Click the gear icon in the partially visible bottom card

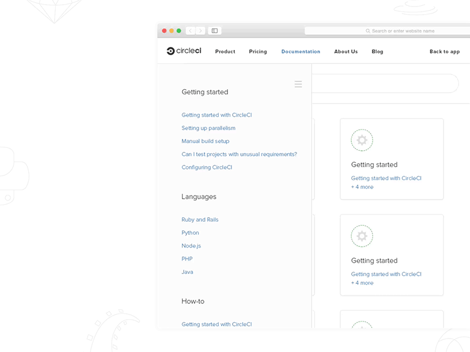coord(362,327)
